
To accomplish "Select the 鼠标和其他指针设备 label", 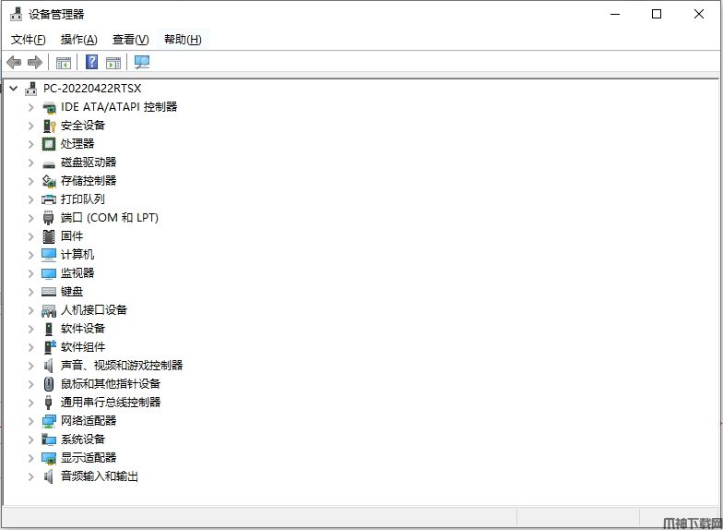I will coord(111,384).
